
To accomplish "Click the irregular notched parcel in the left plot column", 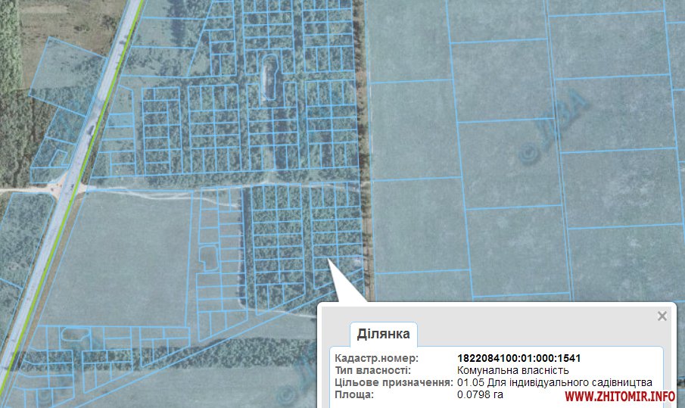I will pyautogui.click(x=208, y=257).
